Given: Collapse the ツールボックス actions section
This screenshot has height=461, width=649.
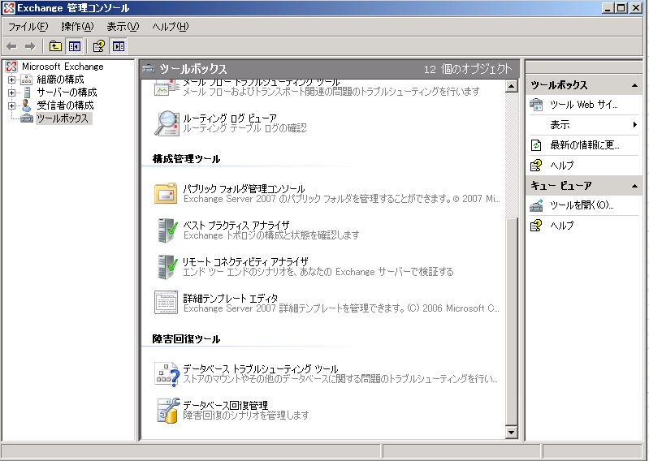Looking at the screenshot, I should pos(634,85).
